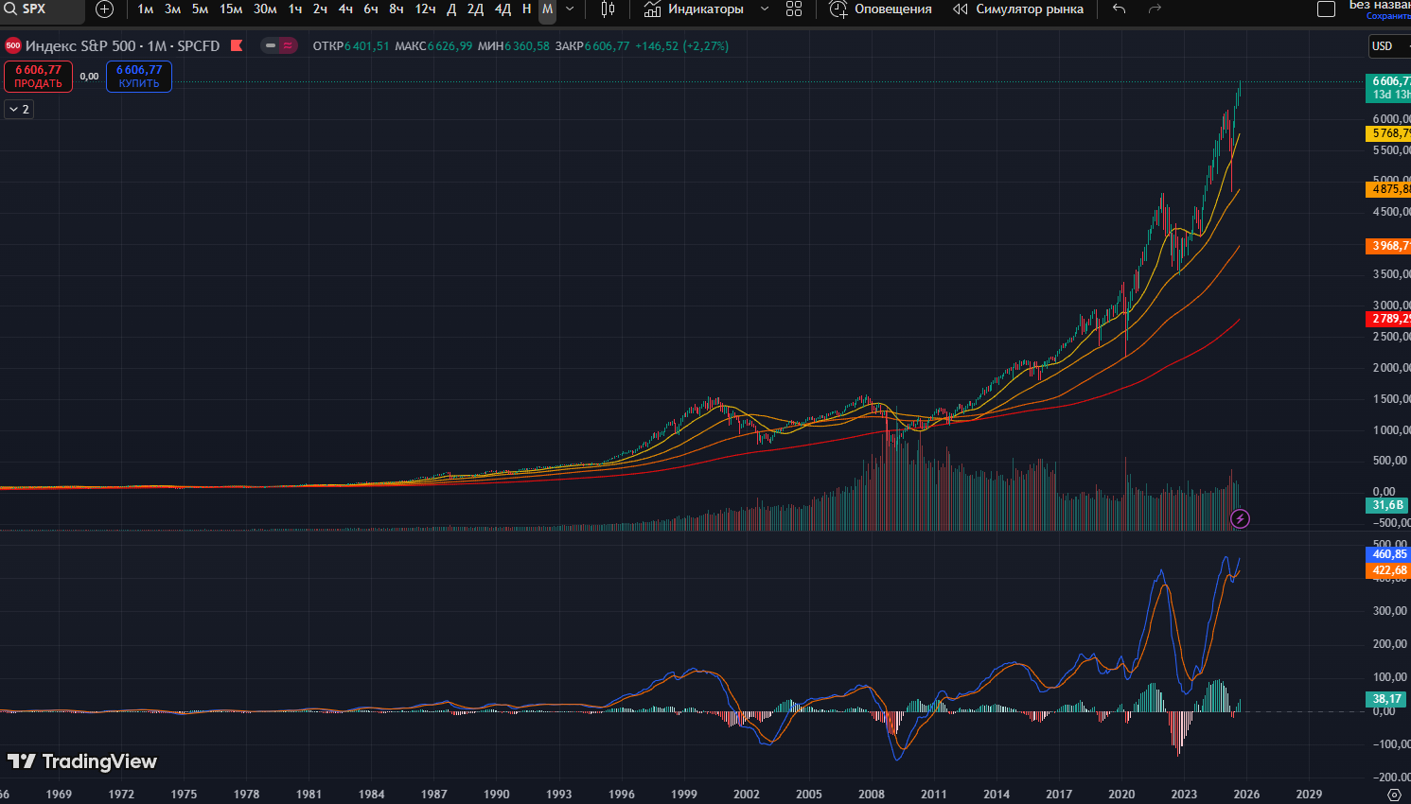Viewport: 1411px width, 804px height.
Task: Click the purple lightning bolt icon on chart
Action: pyautogui.click(x=1240, y=518)
